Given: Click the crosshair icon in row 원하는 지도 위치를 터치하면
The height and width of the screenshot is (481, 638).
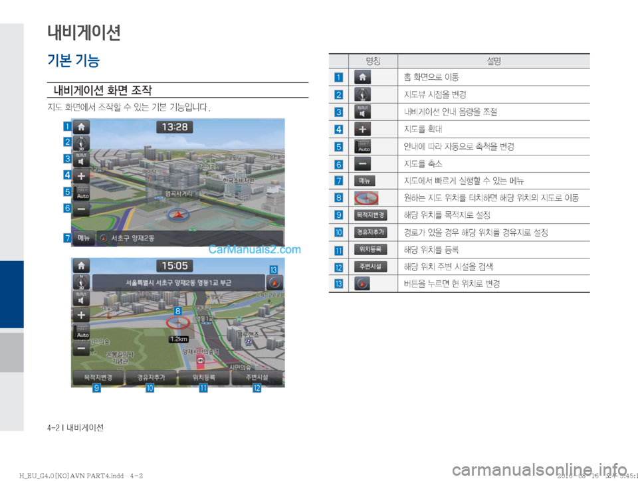Looking at the screenshot, I should coord(366,198).
